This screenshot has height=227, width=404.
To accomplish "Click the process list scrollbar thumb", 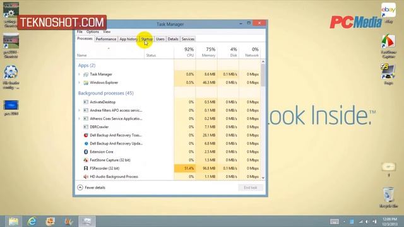I will point(263,75).
